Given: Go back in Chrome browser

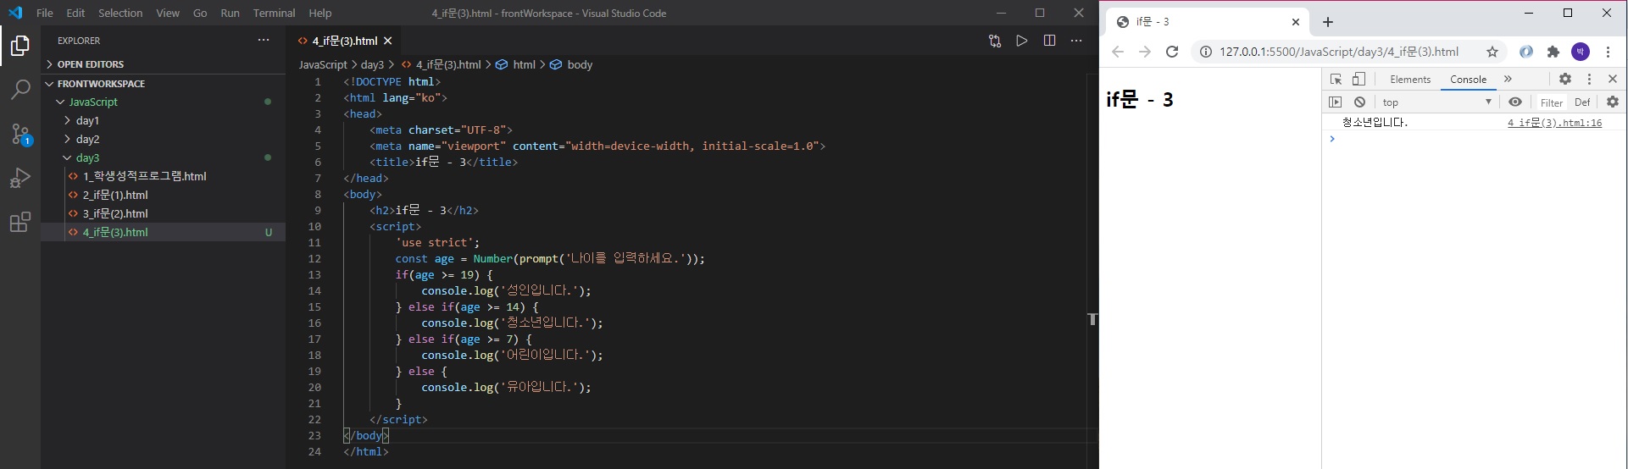Looking at the screenshot, I should [1118, 52].
